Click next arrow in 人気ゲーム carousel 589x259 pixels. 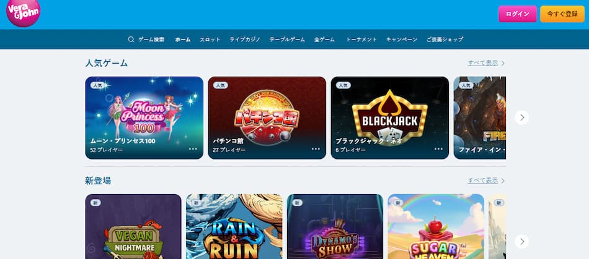[522, 117]
